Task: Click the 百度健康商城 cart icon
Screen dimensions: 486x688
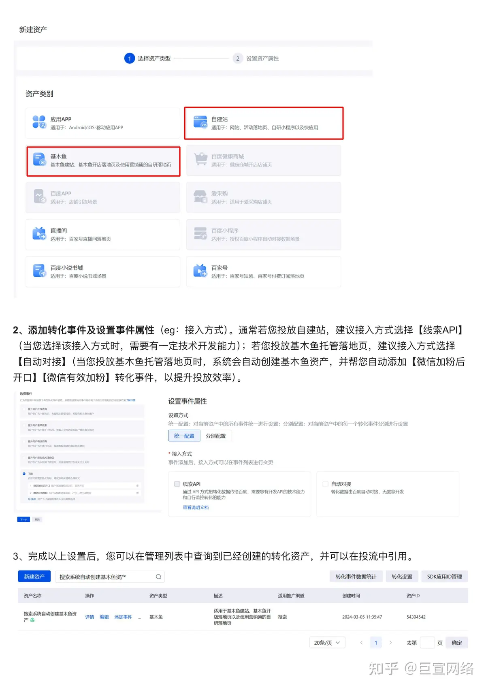Action: 200,159
